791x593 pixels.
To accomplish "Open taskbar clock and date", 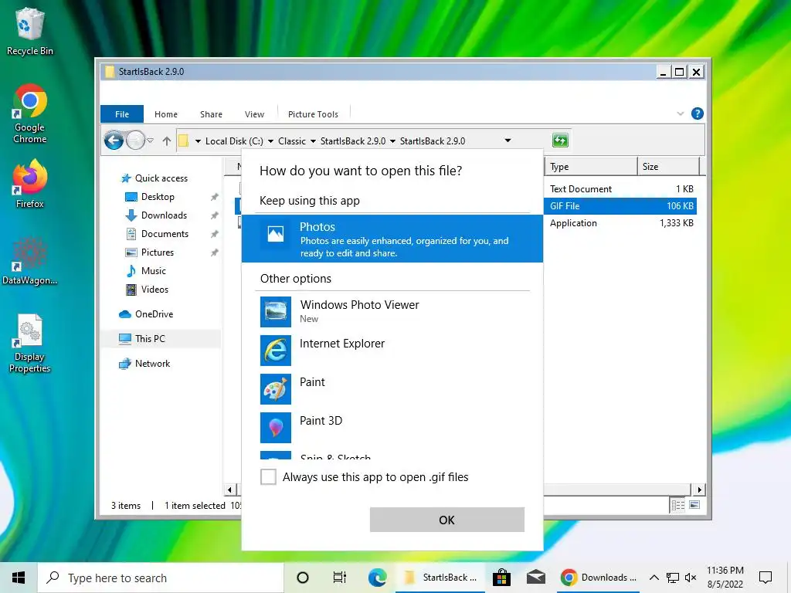I will click(x=725, y=578).
